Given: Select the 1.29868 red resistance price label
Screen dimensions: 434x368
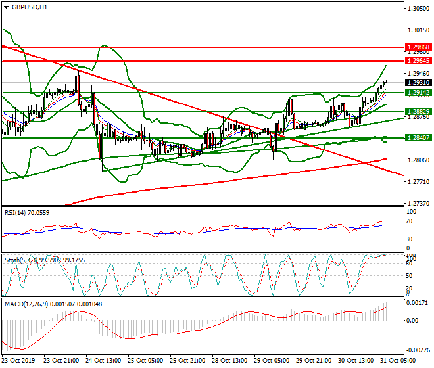Looking at the screenshot, I should (x=418, y=47).
